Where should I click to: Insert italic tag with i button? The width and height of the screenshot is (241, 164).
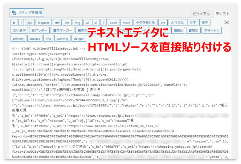[21, 23]
